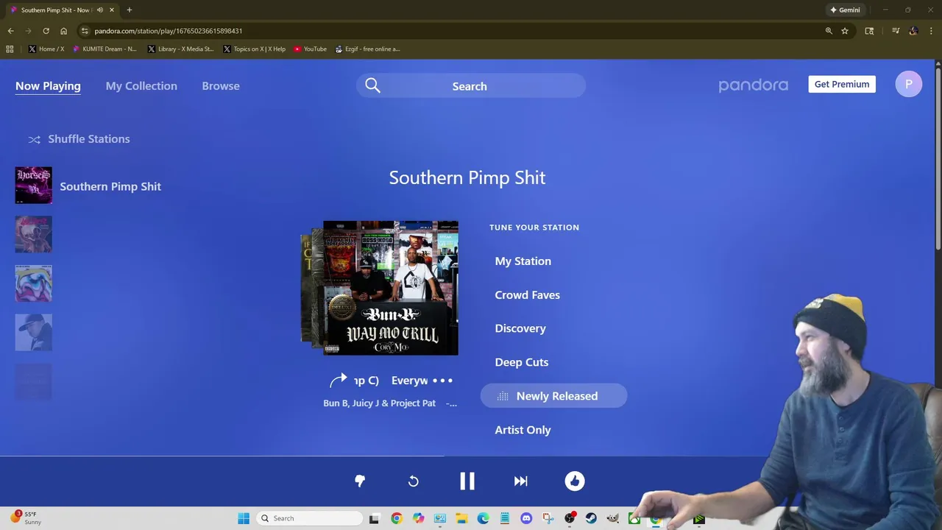This screenshot has width=942, height=530.
Task: Open the weather widget showing 55°F
Action: coord(26,518)
